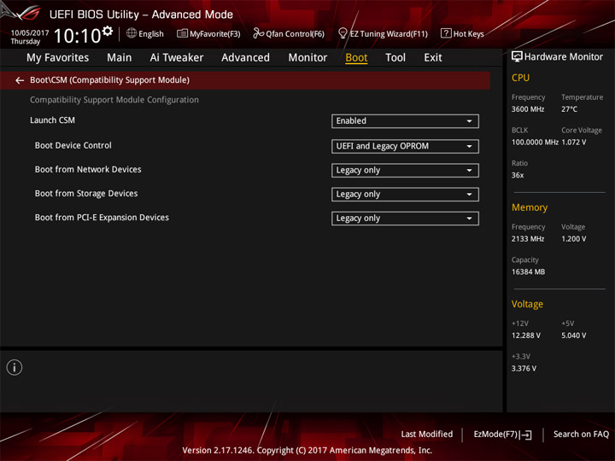
Task: Click the 100.0000 MHz BCLK value
Action: [535, 143]
